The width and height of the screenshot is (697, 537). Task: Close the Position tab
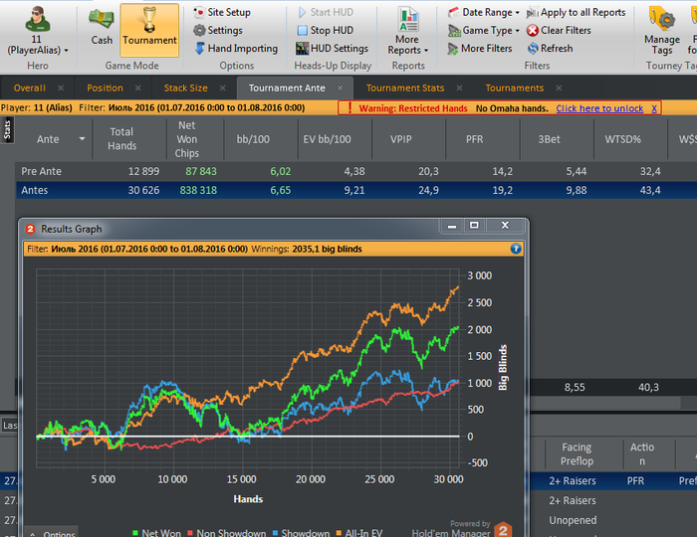point(138,88)
